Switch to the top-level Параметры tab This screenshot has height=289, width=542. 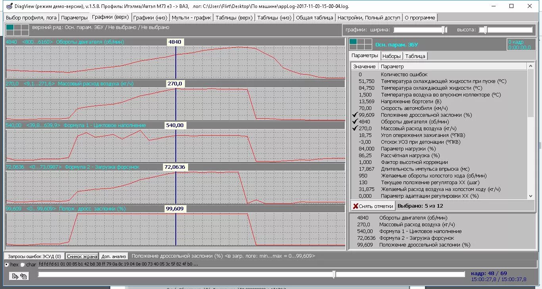coord(74,17)
